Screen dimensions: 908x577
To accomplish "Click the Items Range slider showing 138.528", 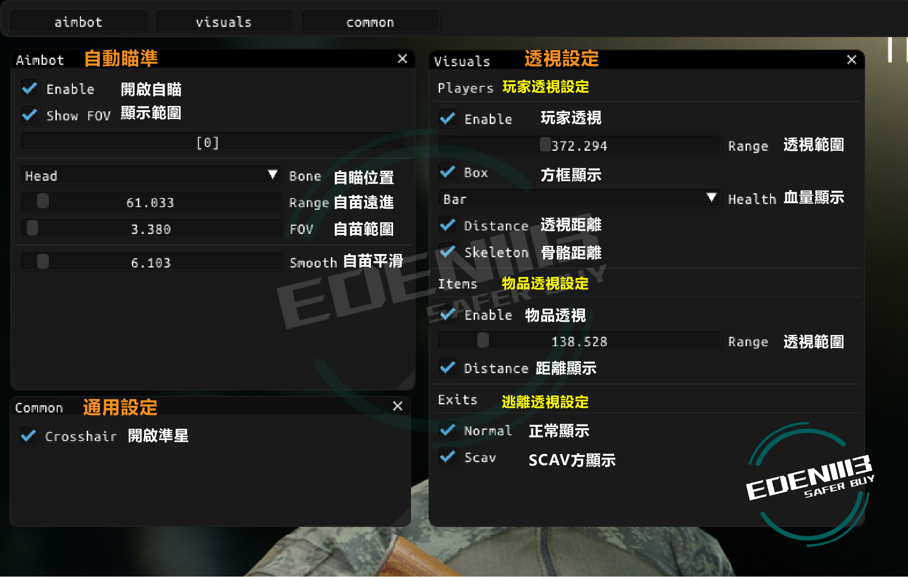I will click(x=580, y=341).
